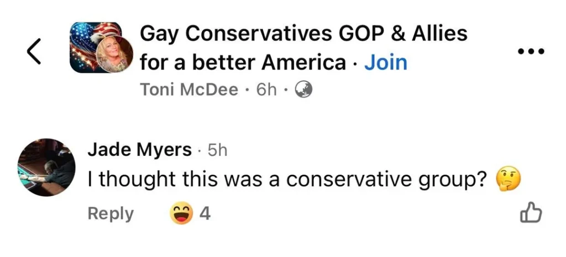Join the group via the Join link

[386, 62]
